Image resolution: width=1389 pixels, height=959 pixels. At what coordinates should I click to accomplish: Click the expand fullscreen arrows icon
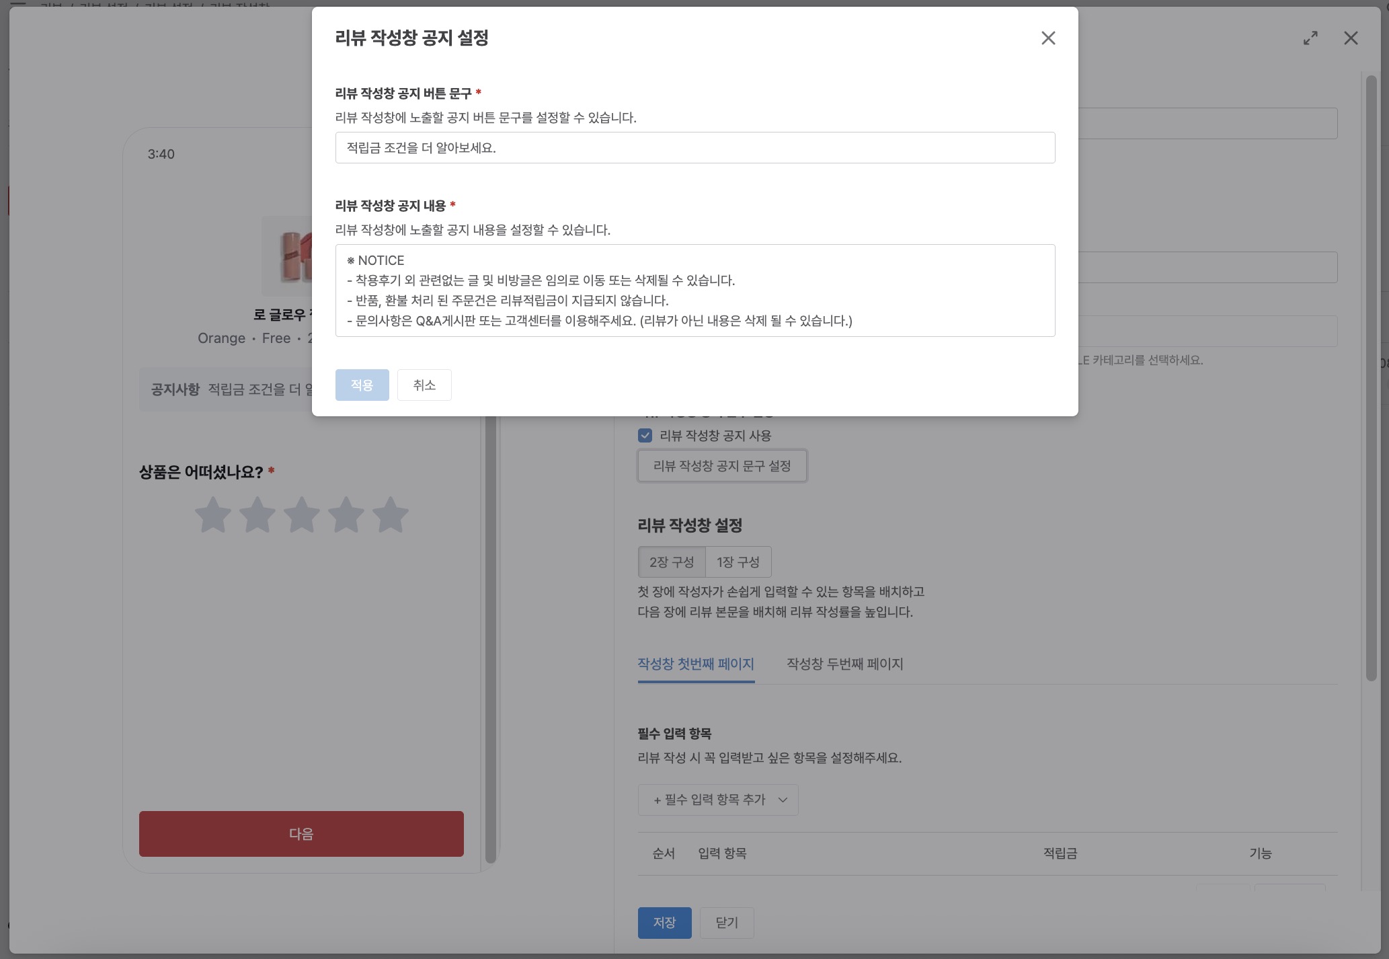point(1310,38)
